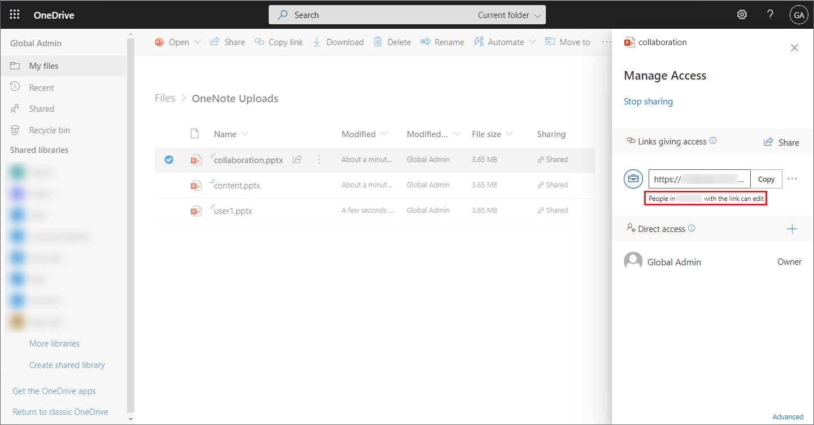The image size is (814, 425).
Task: Click the PowerPoint icon of content.pptx
Action: coord(196,185)
